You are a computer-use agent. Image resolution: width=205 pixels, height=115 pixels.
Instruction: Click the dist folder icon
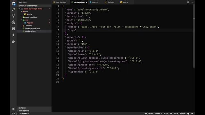point(23,11)
